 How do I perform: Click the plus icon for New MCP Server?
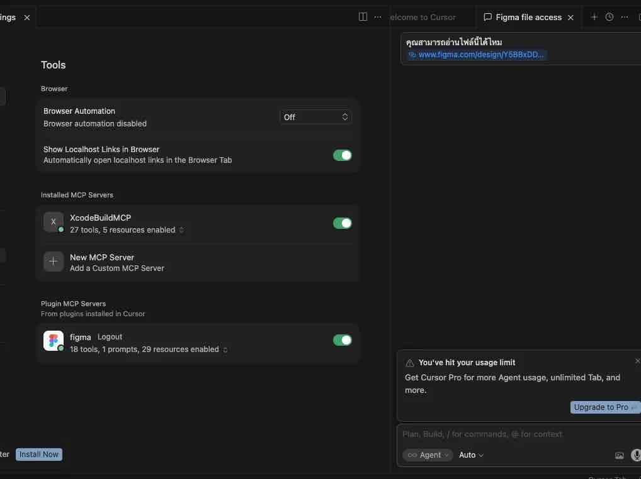coord(53,261)
